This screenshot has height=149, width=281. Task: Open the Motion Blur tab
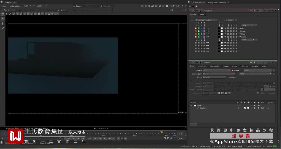215,66
